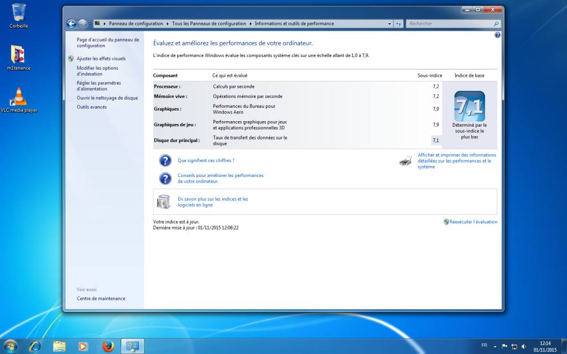Click the address bar refresh button
Image resolution: width=567 pixels, height=354 pixels.
[398, 24]
